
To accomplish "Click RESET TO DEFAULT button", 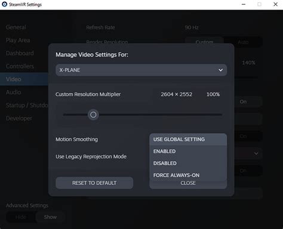I will [94, 183].
